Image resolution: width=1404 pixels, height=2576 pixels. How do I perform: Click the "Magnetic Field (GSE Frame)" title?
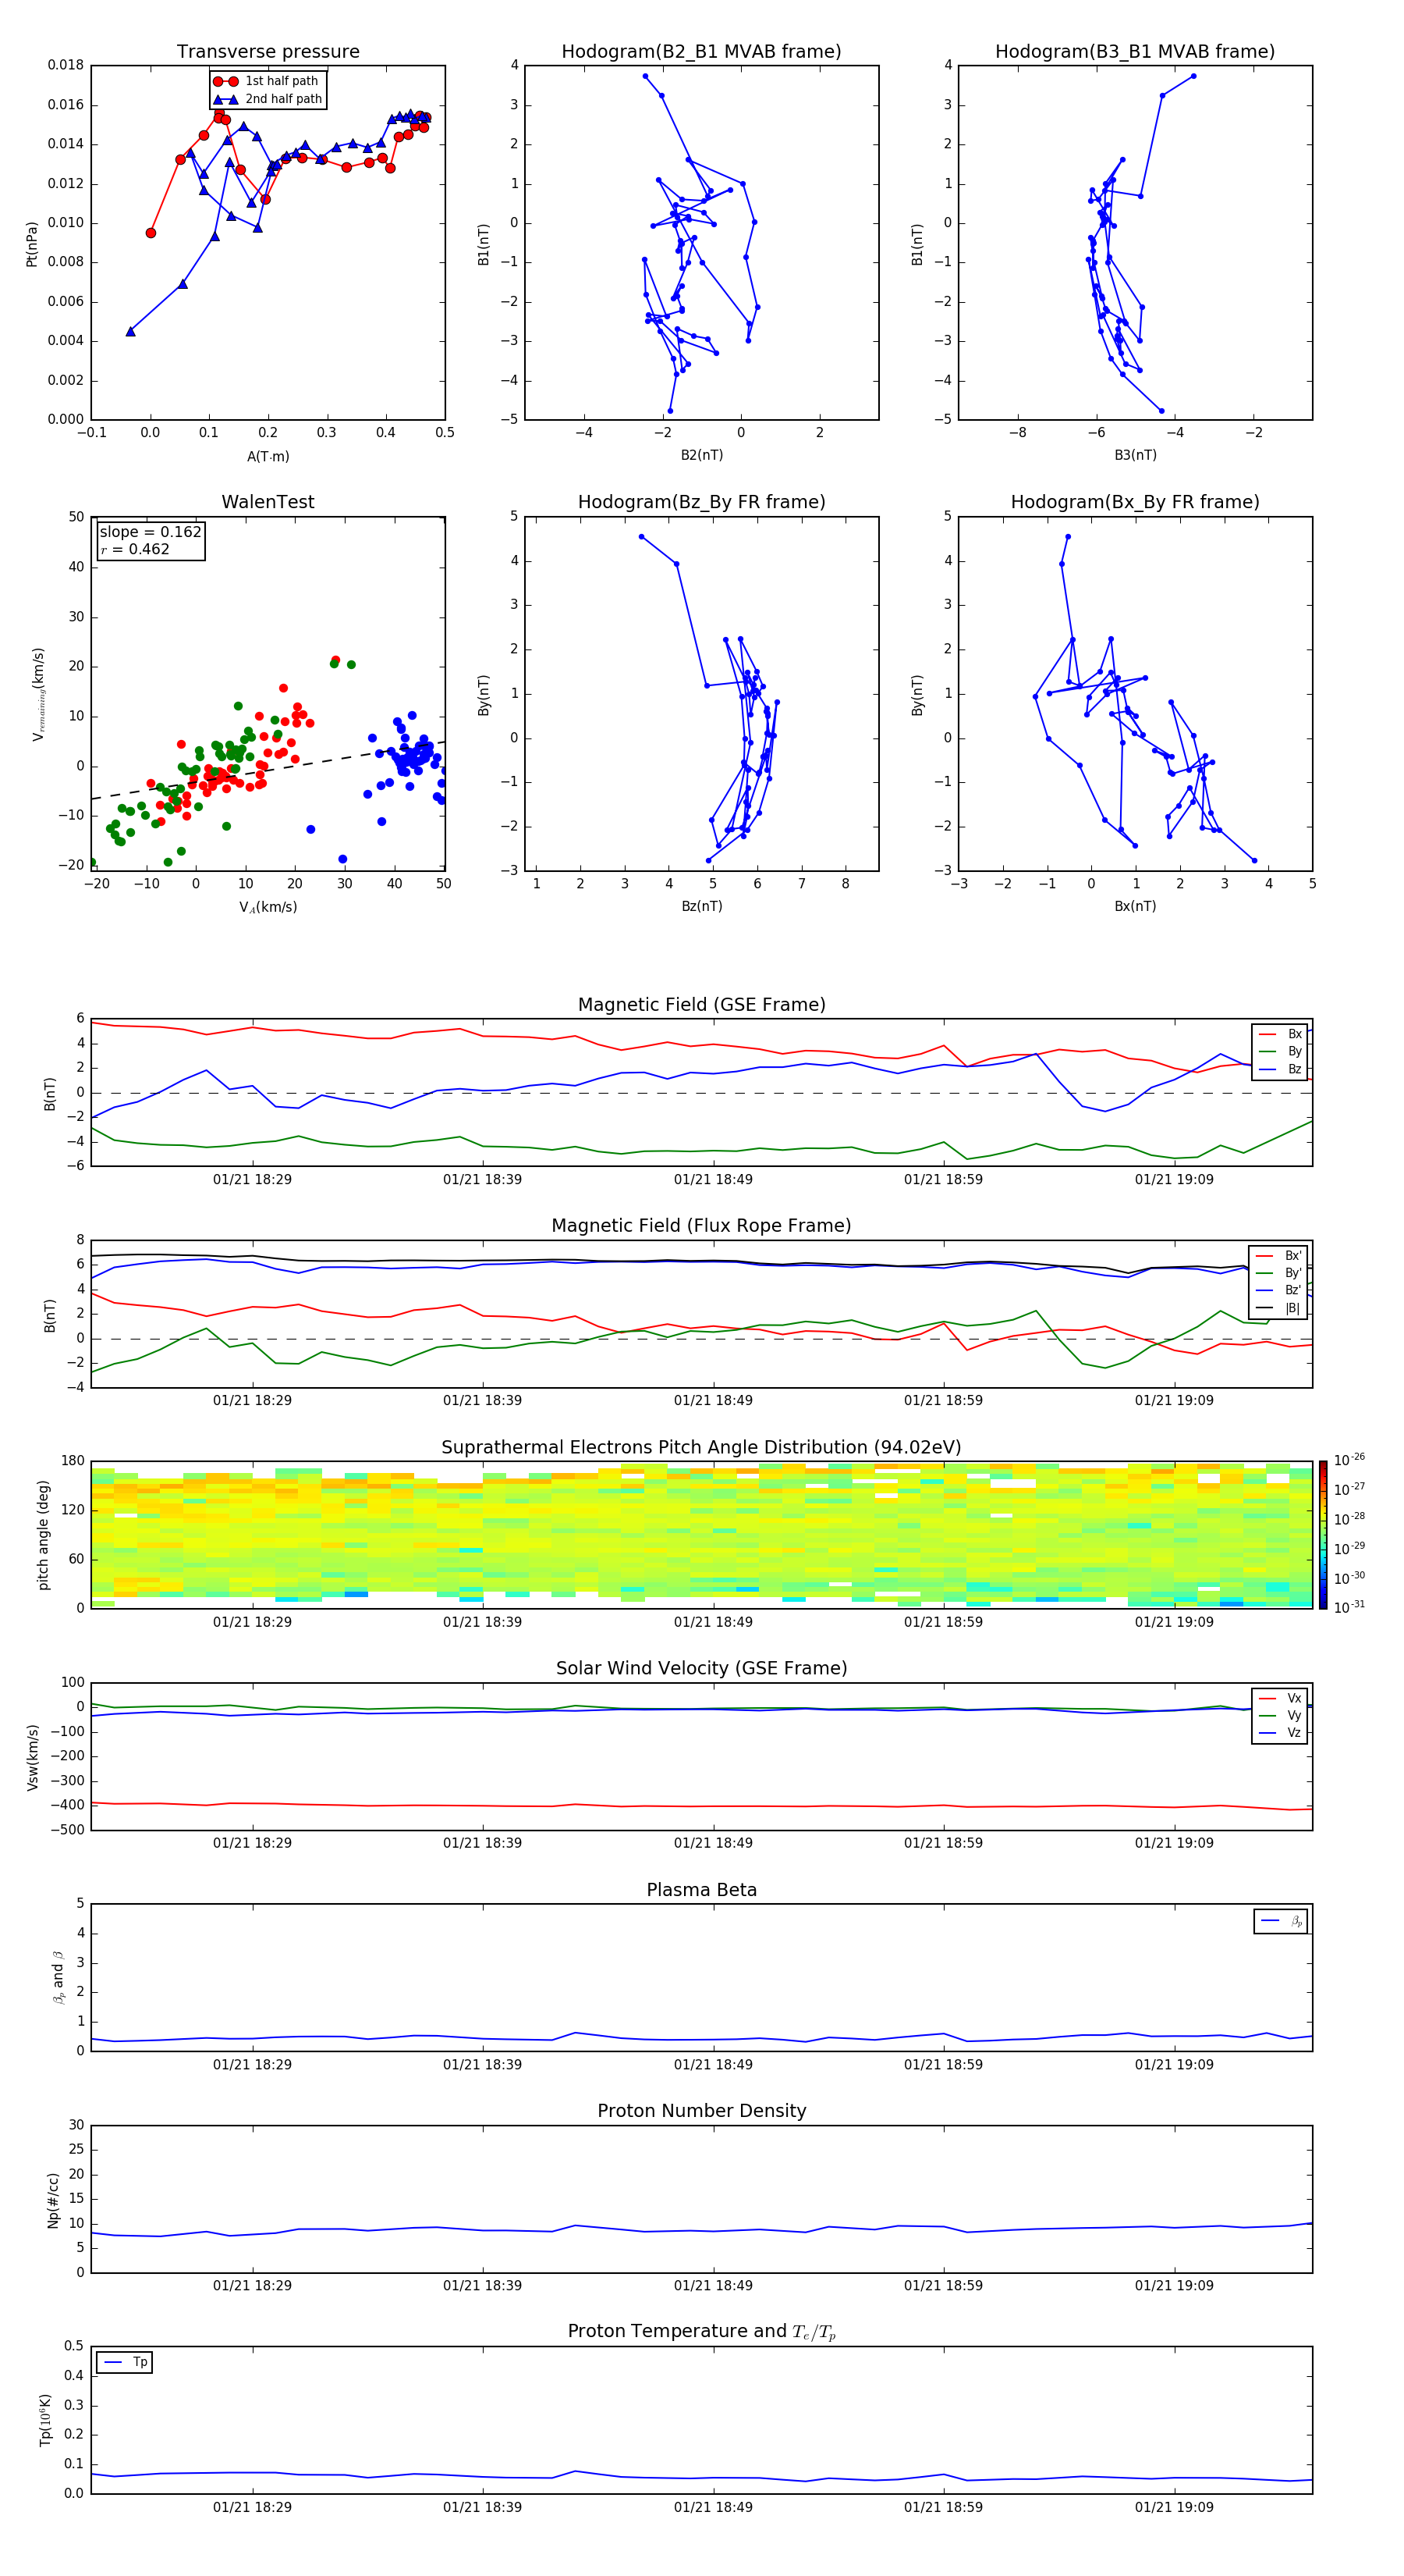(701, 1005)
